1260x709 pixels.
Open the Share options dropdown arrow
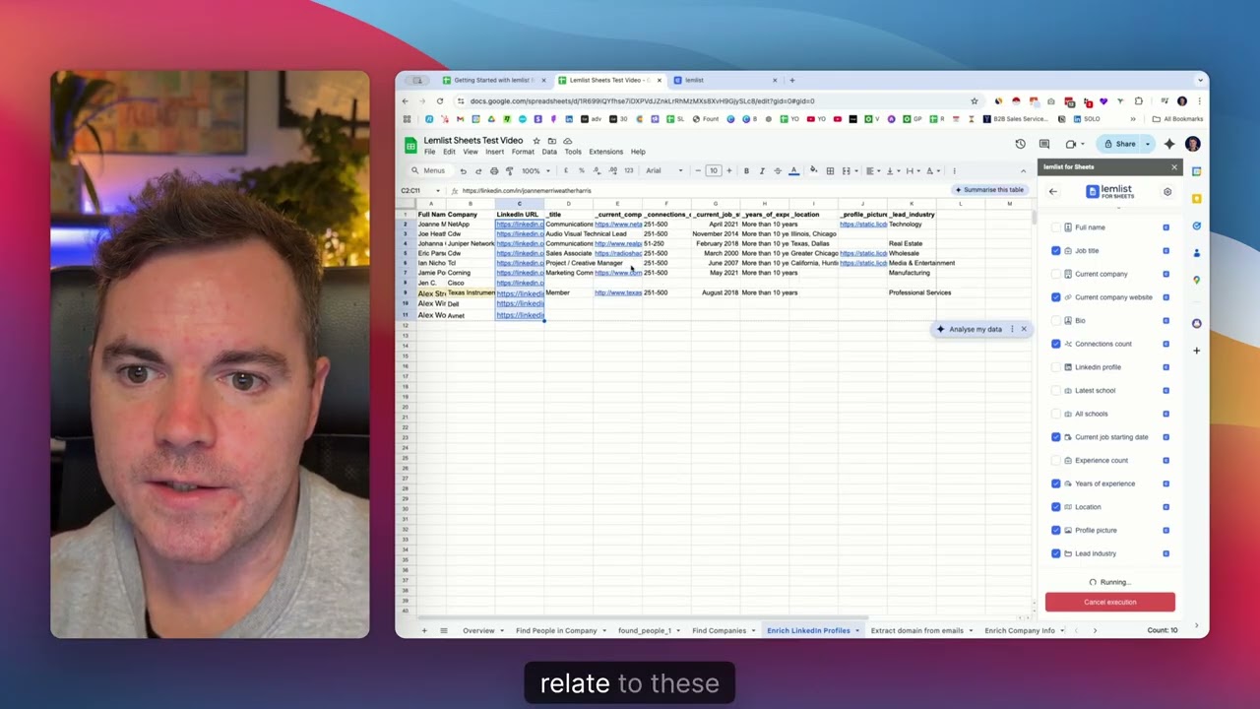pyautogui.click(x=1147, y=144)
